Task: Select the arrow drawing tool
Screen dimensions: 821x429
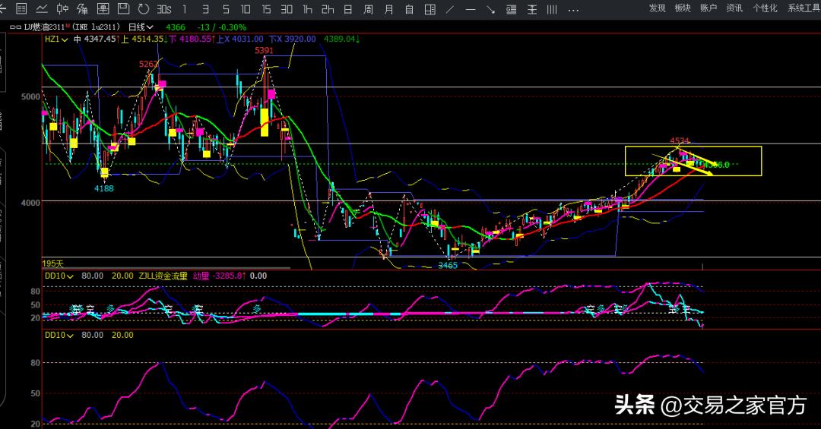Action: (x=490, y=9)
